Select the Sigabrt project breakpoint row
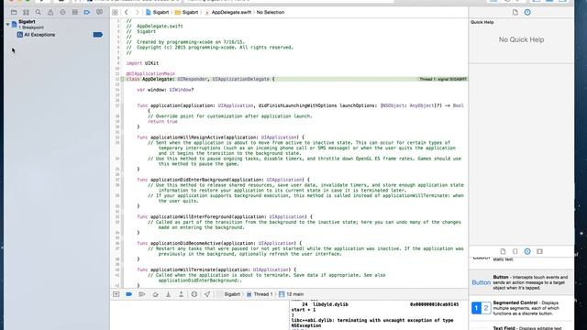 pos(56,25)
